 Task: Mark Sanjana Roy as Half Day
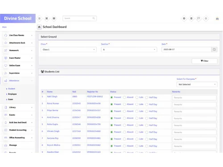tap(147, 139)
